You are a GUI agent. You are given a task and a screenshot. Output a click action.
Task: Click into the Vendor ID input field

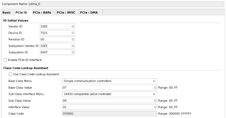point(57,26)
